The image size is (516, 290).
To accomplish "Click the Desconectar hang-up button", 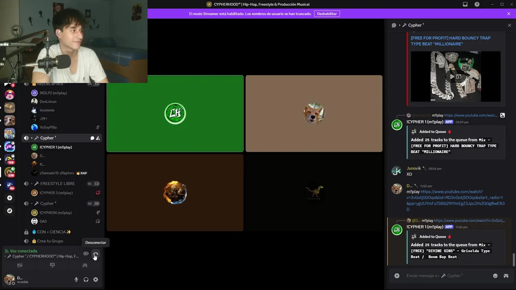I will (96, 254).
